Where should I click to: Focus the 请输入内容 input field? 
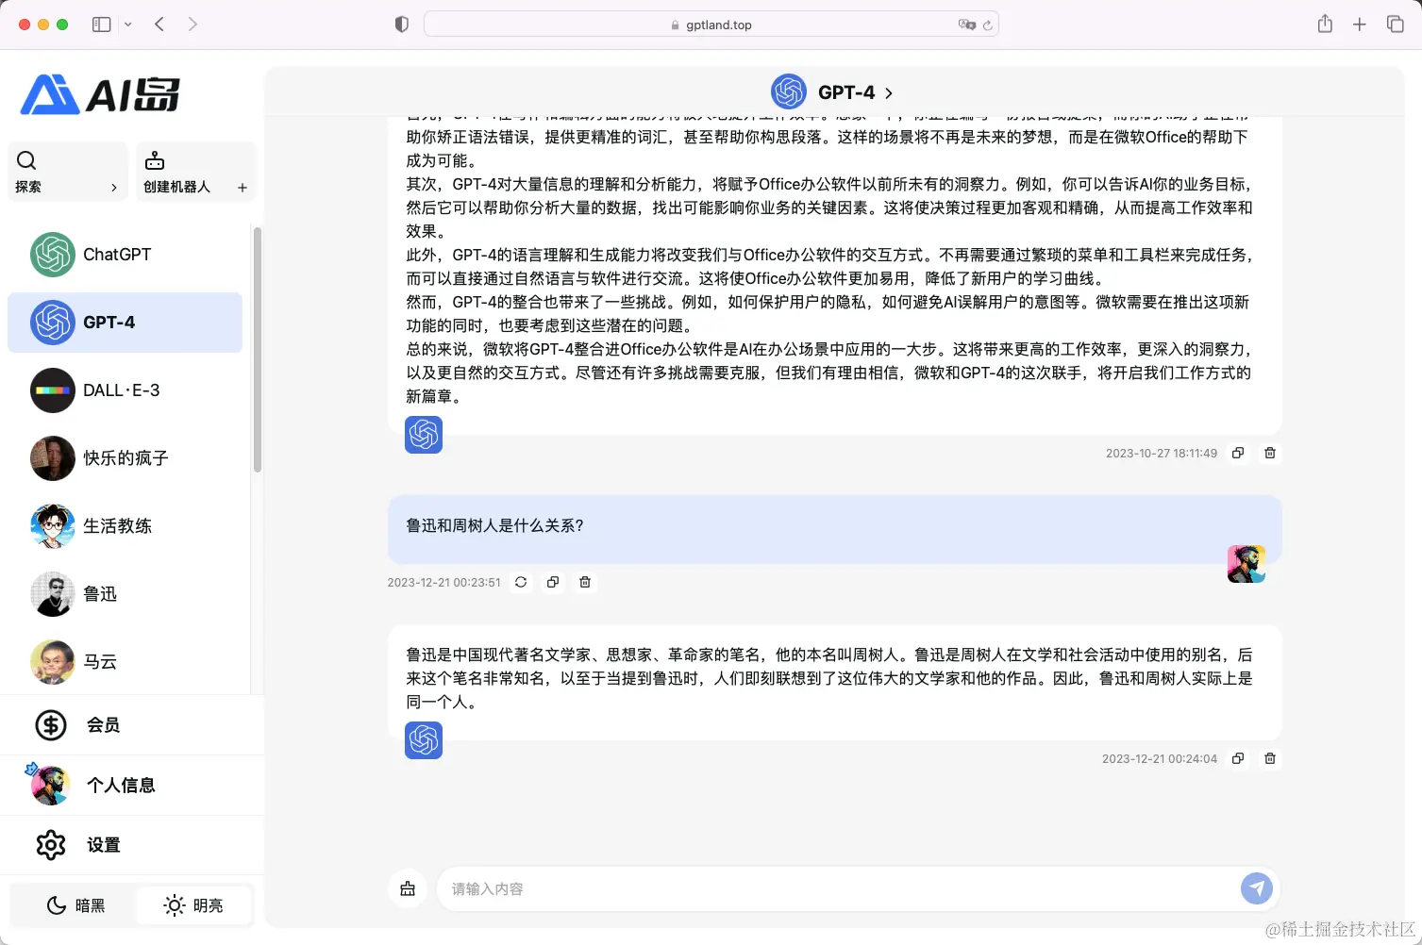click(x=840, y=888)
